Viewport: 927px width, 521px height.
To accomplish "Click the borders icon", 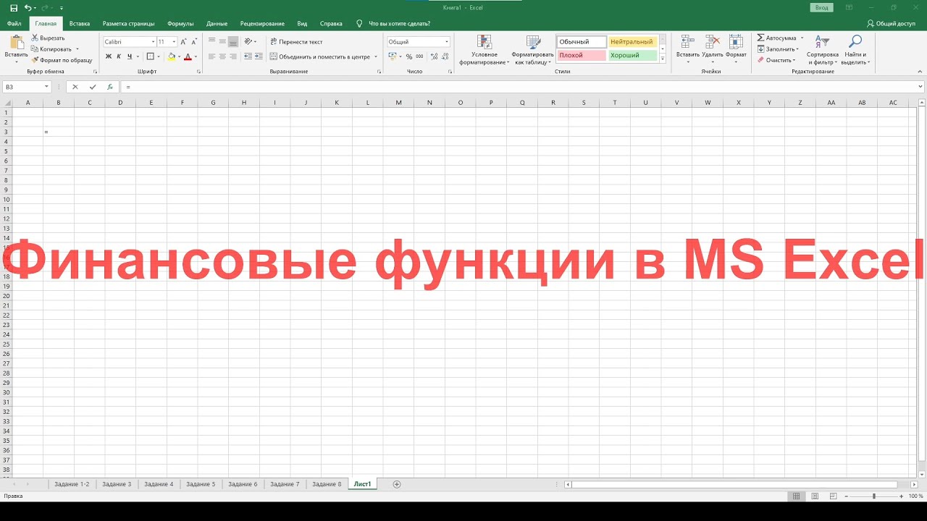I will (150, 56).
